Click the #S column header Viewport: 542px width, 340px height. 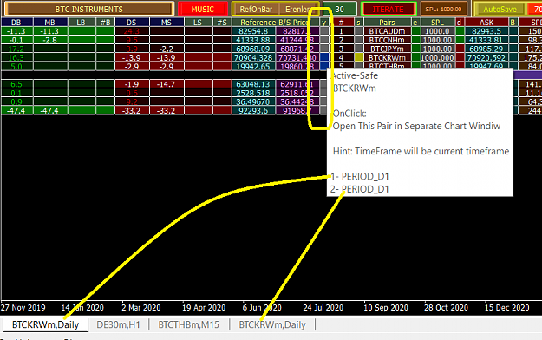pyautogui.click(x=222, y=23)
